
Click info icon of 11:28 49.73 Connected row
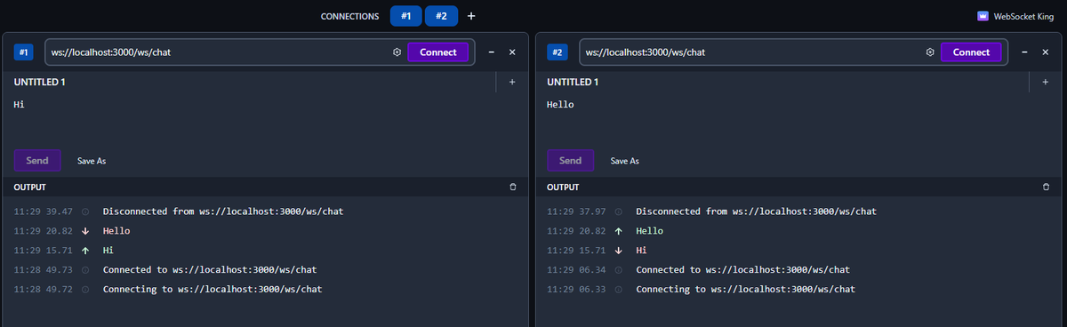click(85, 270)
